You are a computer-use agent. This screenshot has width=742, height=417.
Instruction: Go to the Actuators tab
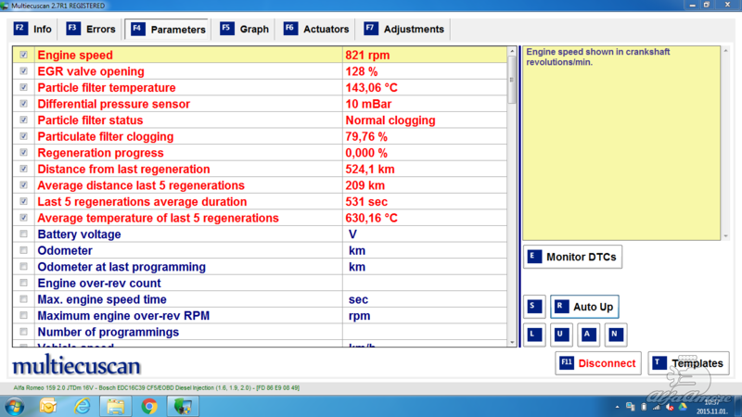pos(316,30)
